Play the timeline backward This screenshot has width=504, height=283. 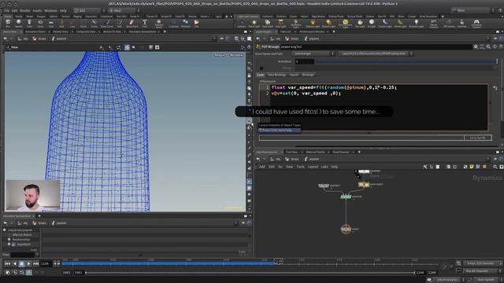pos(14,263)
